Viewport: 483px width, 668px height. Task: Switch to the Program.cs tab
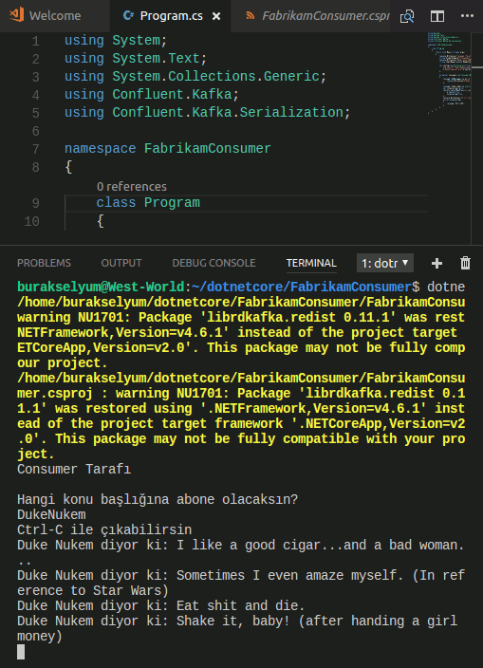click(x=171, y=16)
